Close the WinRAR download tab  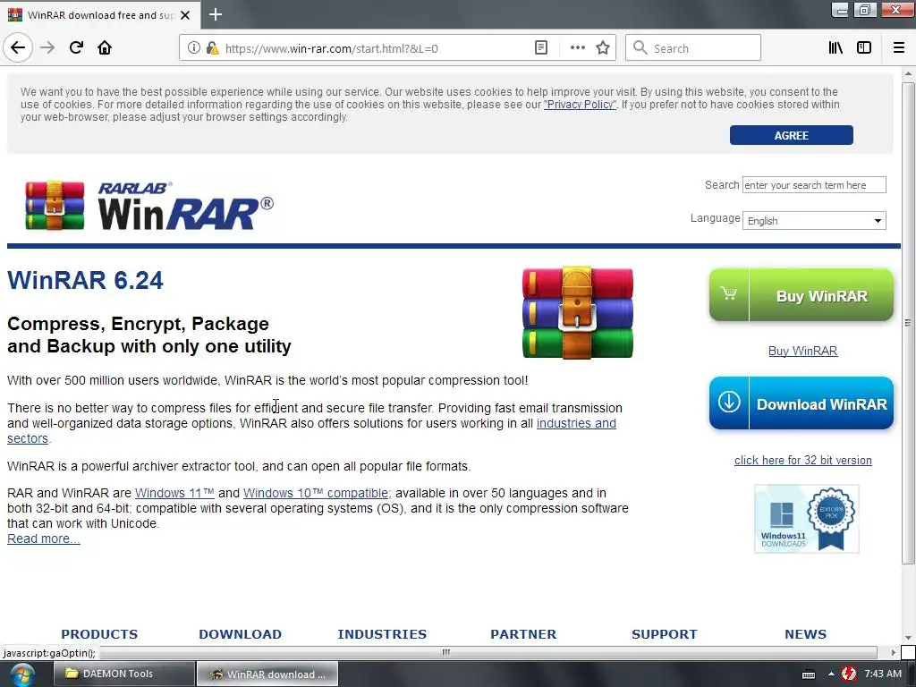(185, 15)
